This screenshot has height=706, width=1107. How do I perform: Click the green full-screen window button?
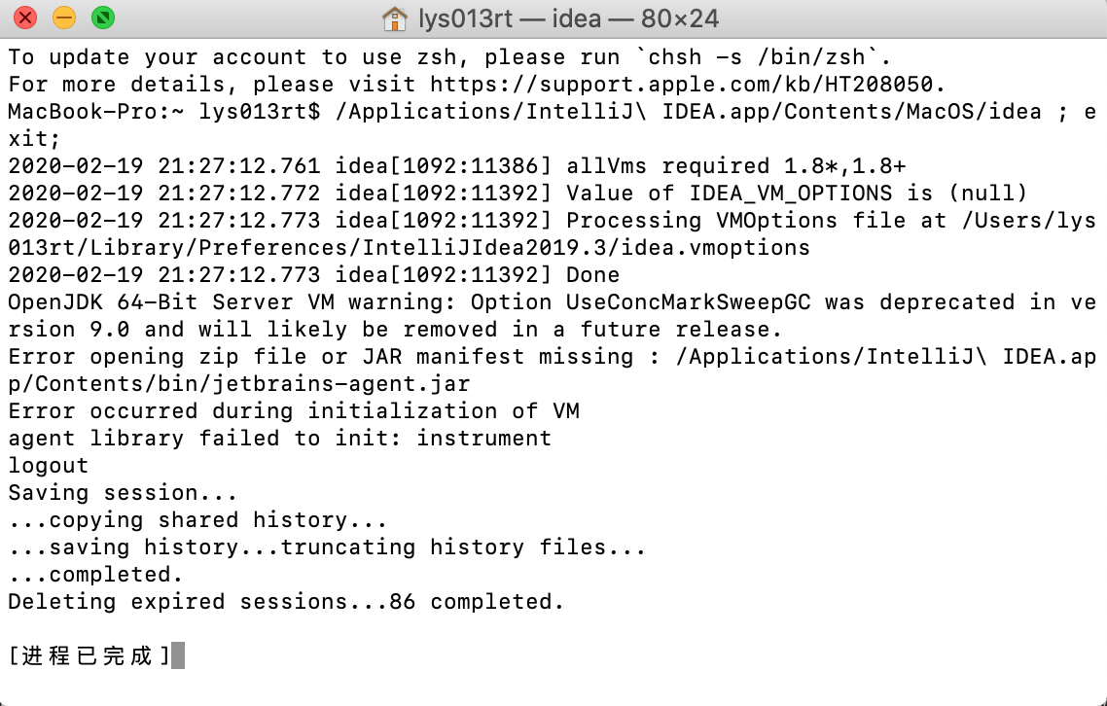click(x=103, y=18)
